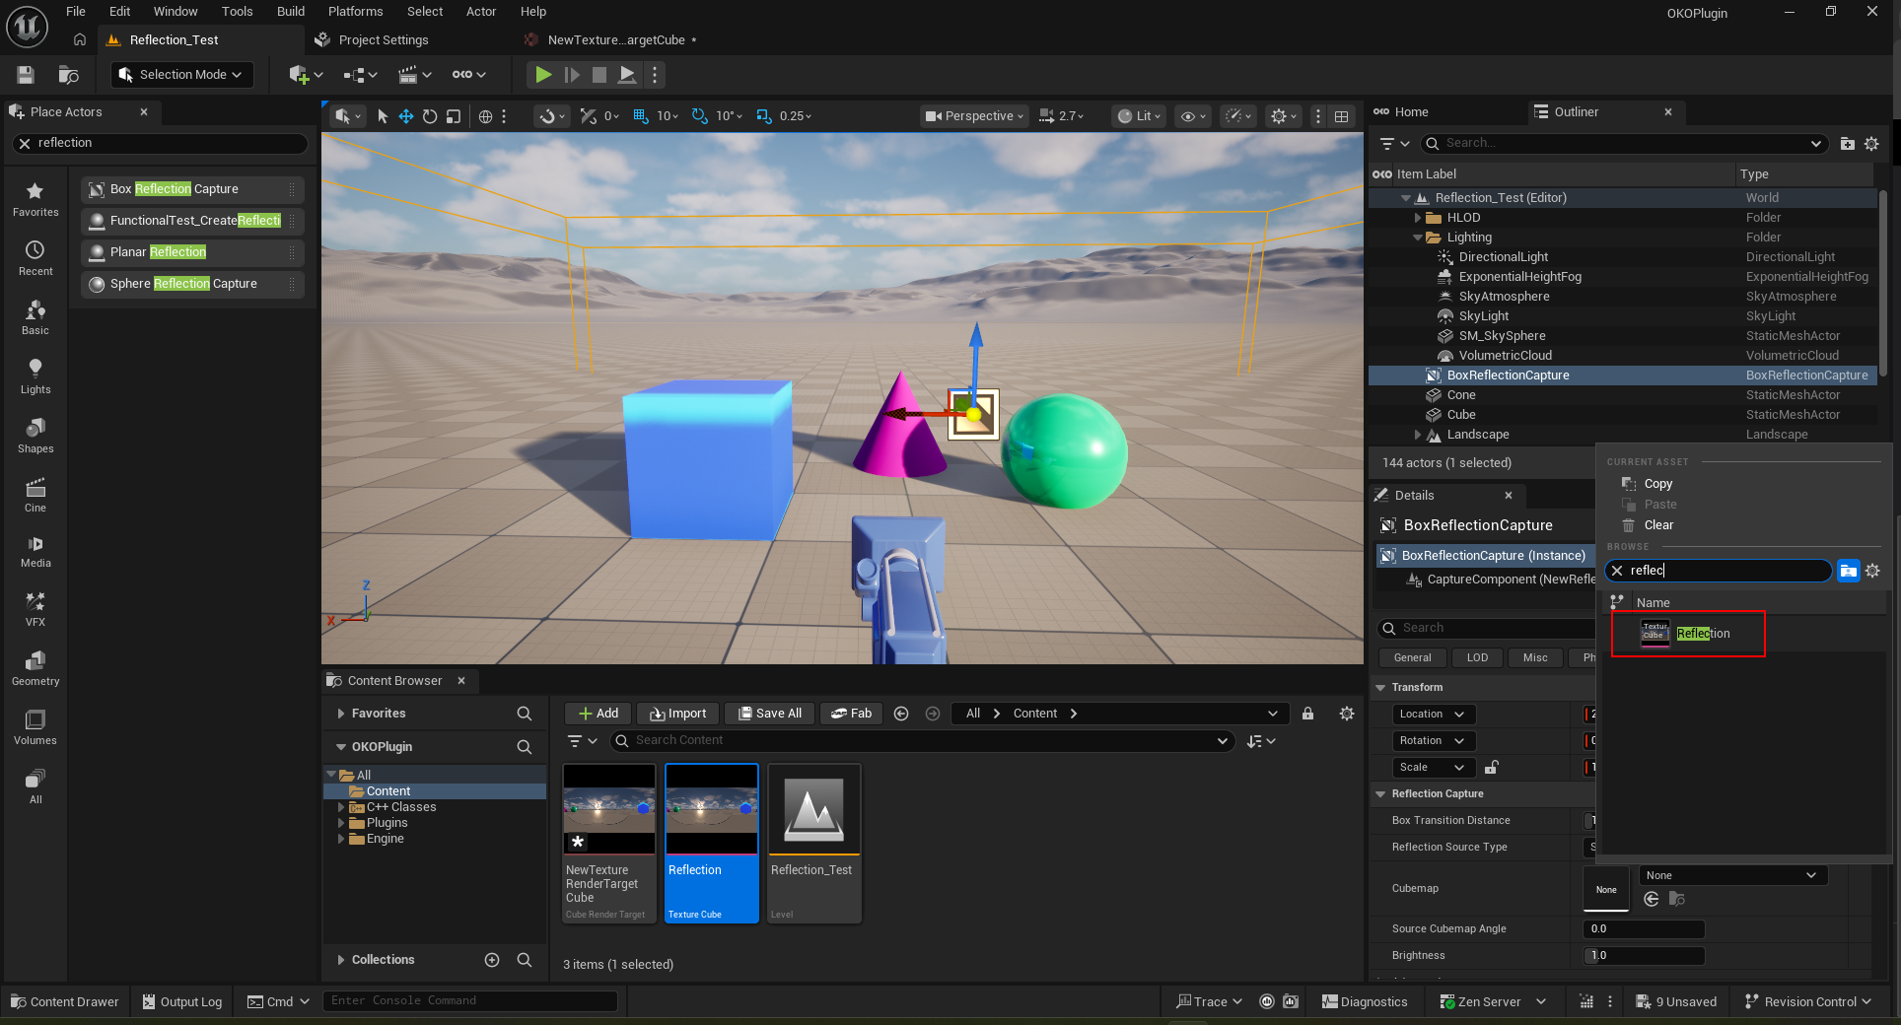Open the Perspective view dropdown
The width and height of the screenshot is (1901, 1025).
(974, 116)
